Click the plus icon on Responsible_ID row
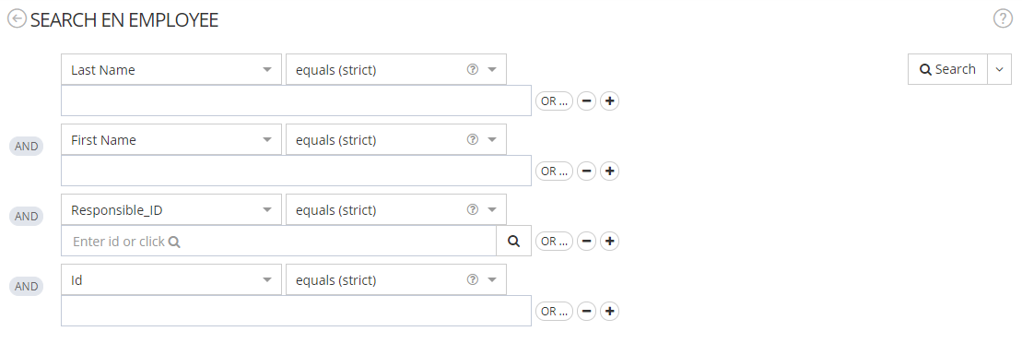1022x343 pixels. click(x=609, y=242)
